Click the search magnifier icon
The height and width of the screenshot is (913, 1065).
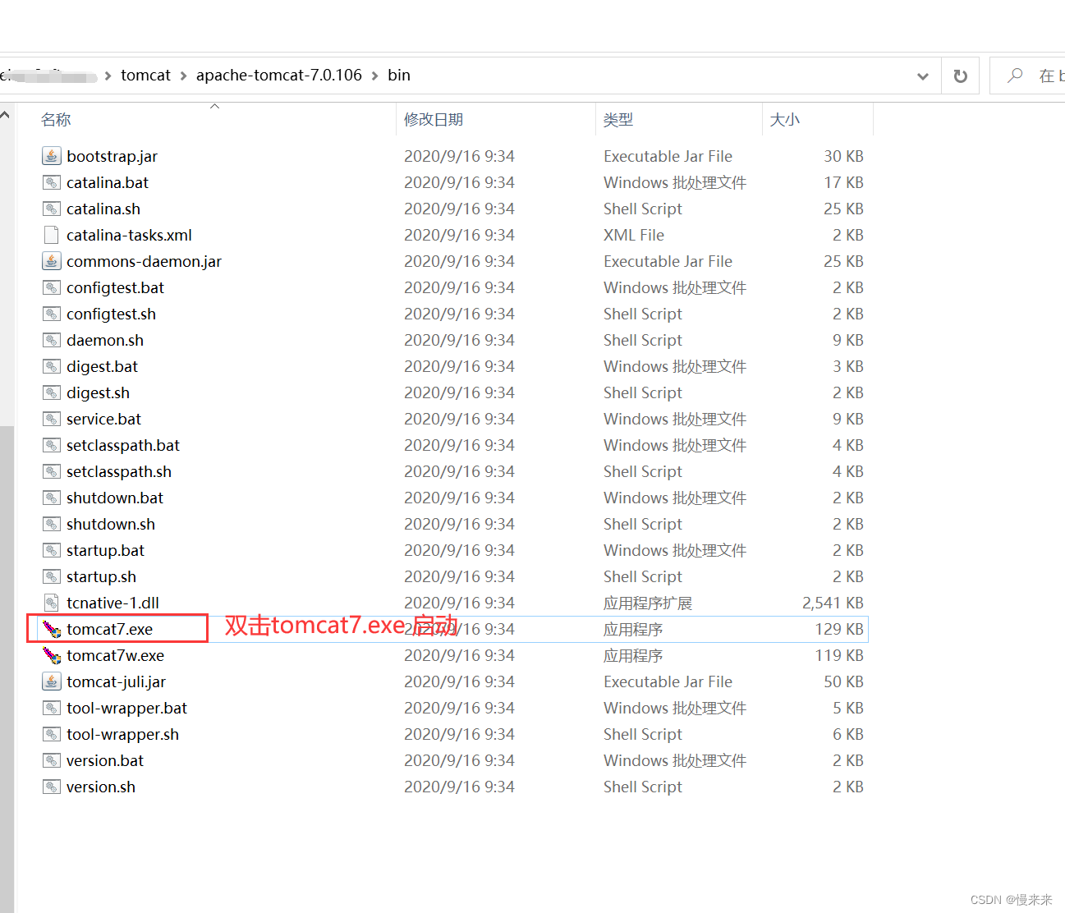coord(1015,76)
